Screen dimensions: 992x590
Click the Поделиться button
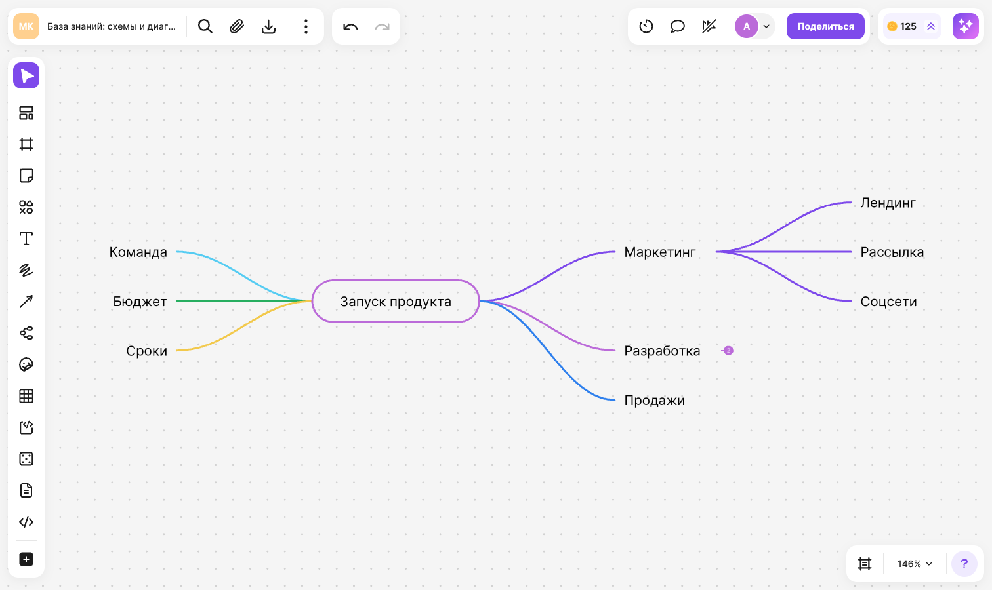825,26
